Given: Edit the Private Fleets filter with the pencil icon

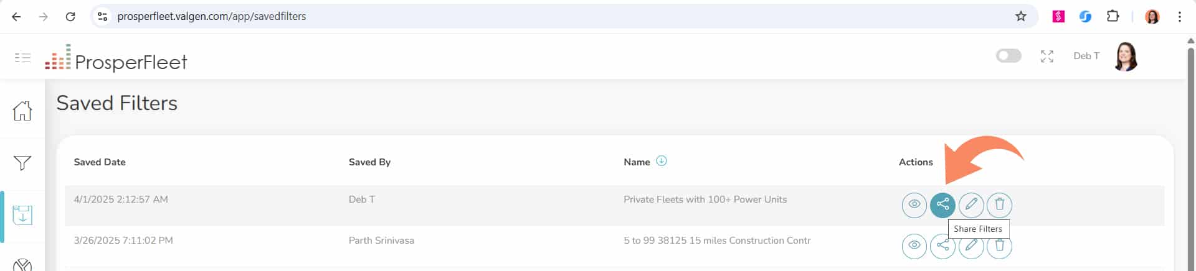Looking at the screenshot, I should (971, 204).
